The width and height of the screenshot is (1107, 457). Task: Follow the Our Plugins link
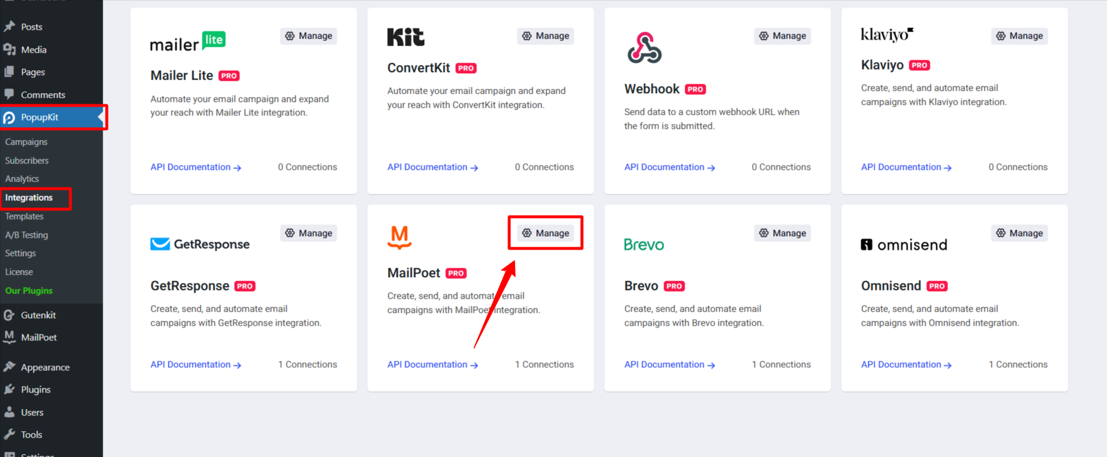tap(29, 291)
